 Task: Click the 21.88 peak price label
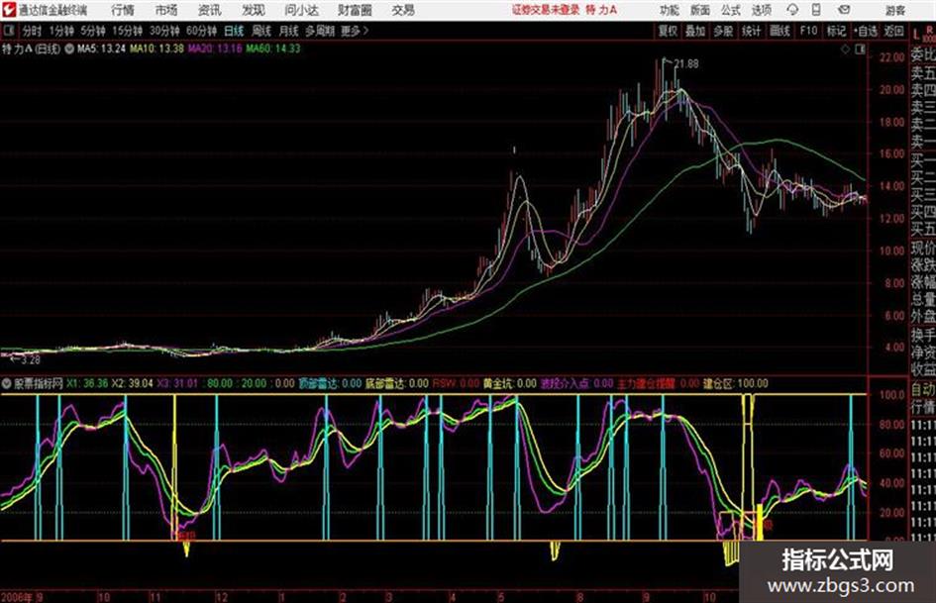[x=686, y=63]
